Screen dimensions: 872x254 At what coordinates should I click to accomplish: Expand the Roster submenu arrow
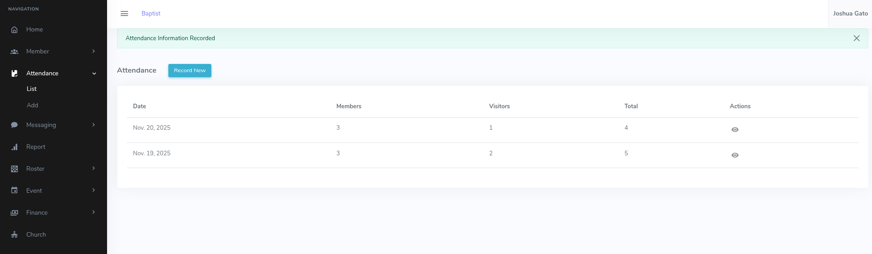click(93, 168)
